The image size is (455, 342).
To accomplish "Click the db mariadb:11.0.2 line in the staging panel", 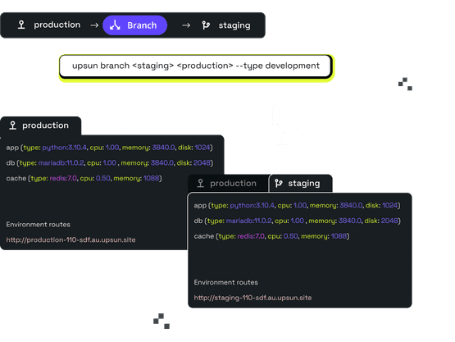I will [x=297, y=221].
